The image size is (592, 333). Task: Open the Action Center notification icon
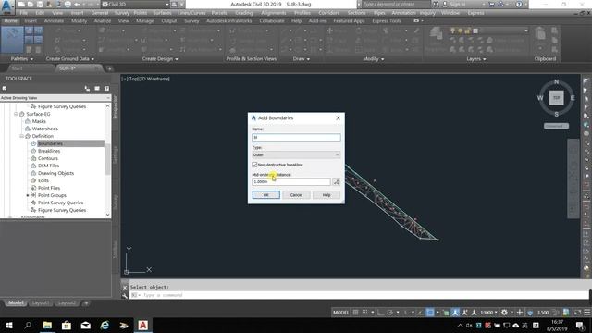point(580,325)
